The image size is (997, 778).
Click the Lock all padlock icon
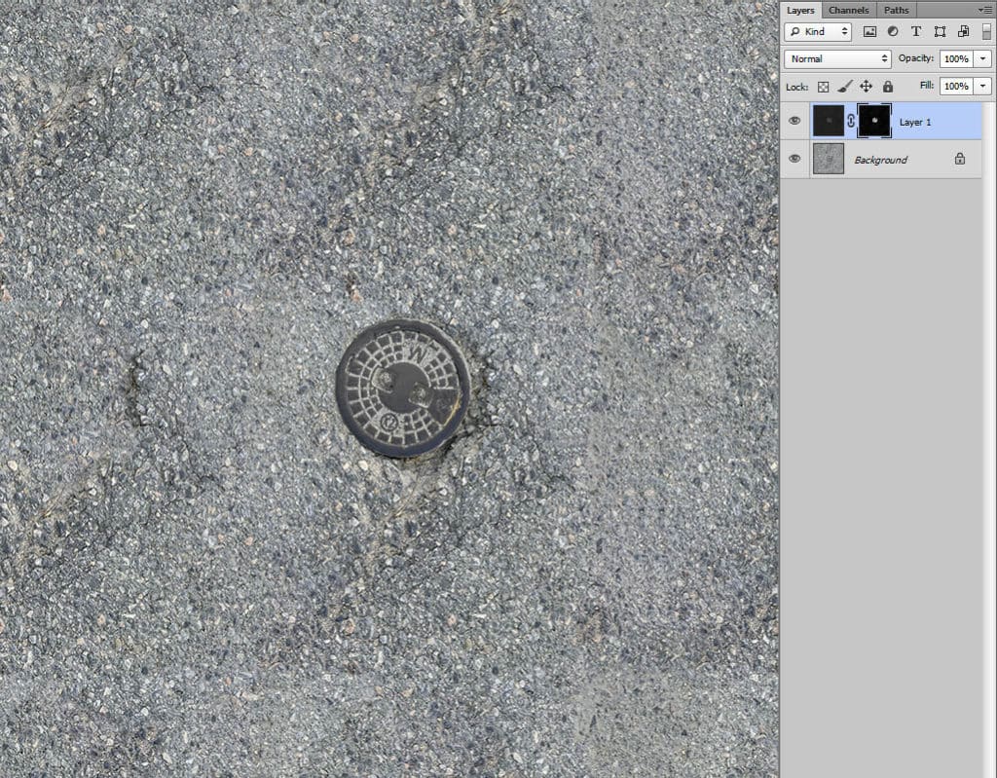point(888,87)
